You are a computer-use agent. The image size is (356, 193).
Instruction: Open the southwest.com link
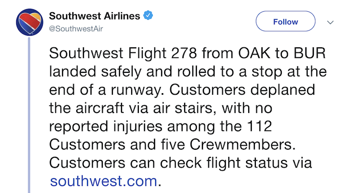click(104, 181)
